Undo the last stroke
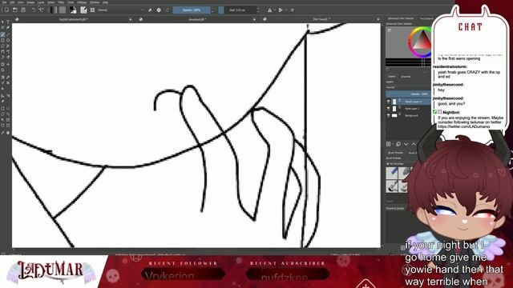Image resolution: width=513 pixels, height=288 pixels. pos(34,10)
